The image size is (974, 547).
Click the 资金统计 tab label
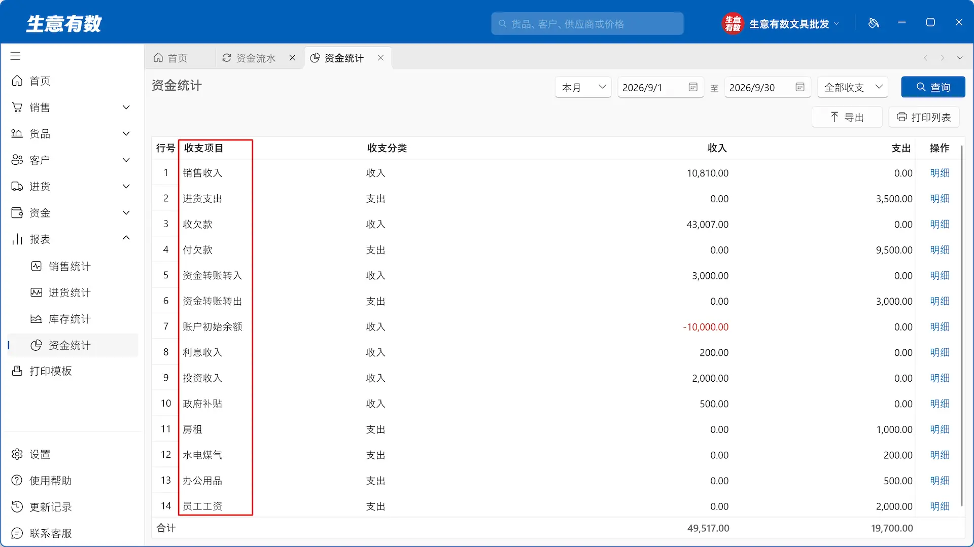344,58
